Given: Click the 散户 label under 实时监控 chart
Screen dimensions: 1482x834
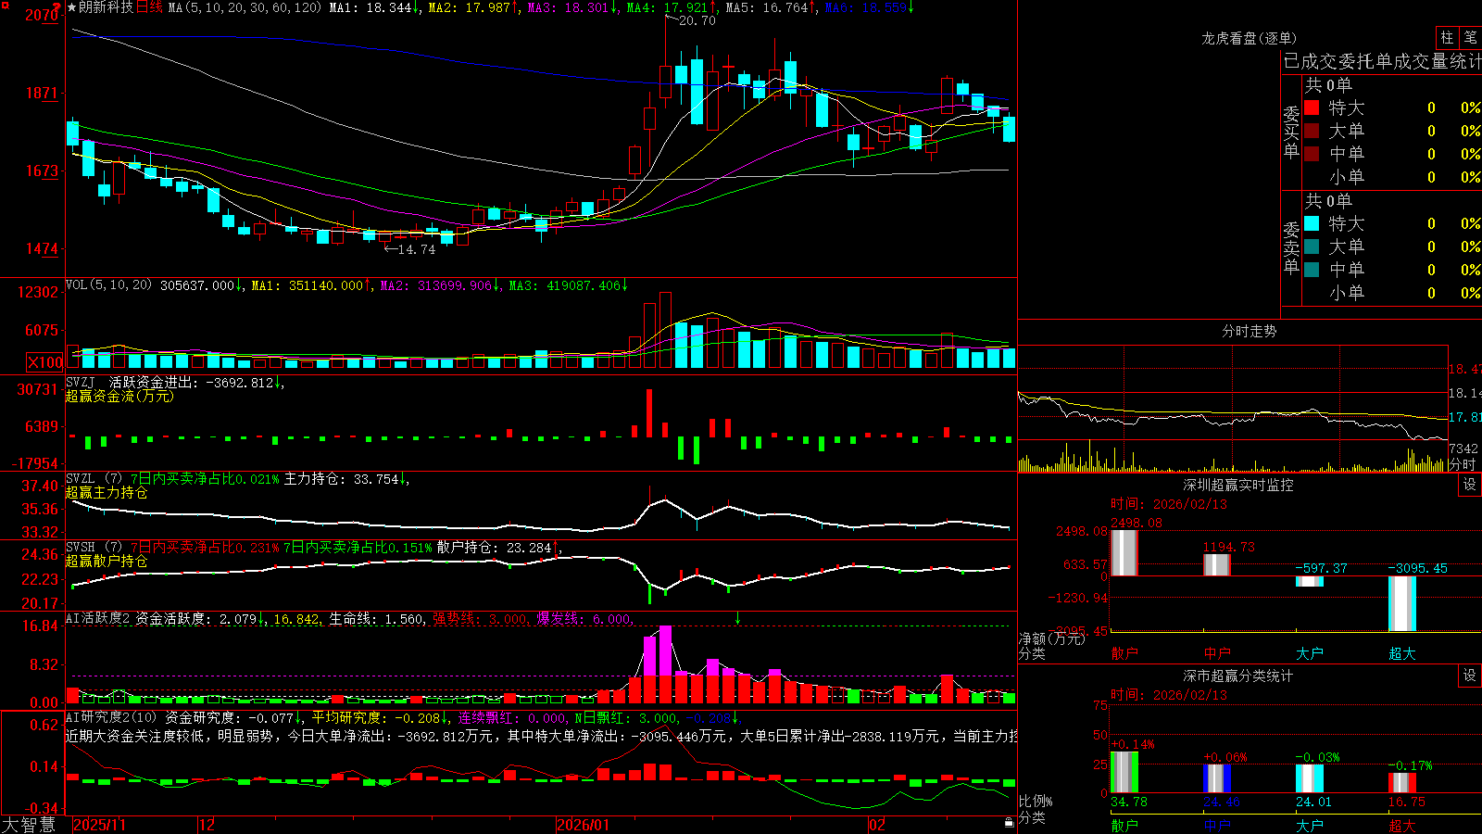Looking at the screenshot, I should pos(1124,653).
